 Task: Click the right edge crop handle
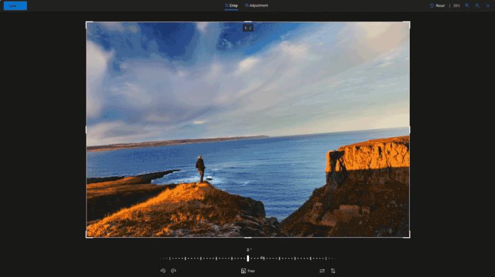click(410, 129)
